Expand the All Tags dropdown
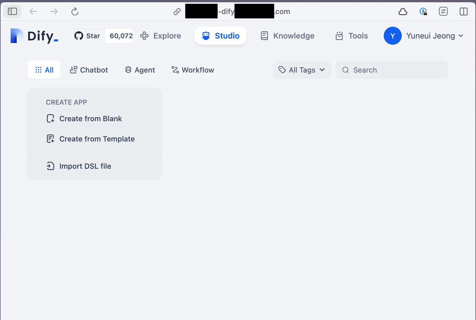This screenshot has width=476, height=320. tap(302, 70)
